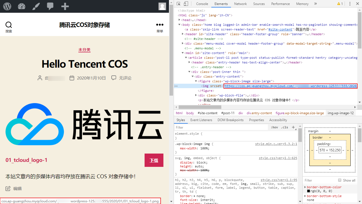Click the warning count indicator in DevTools

tap(340, 4)
